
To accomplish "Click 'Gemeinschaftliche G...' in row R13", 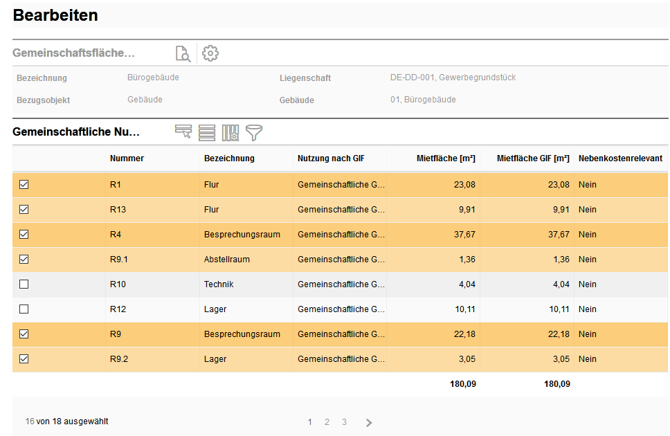I will pyautogui.click(x=341, y=210).
